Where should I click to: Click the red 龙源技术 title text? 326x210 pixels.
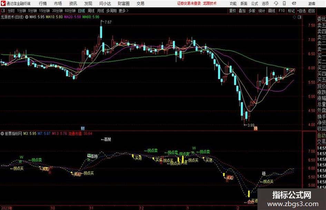point(210,3)
